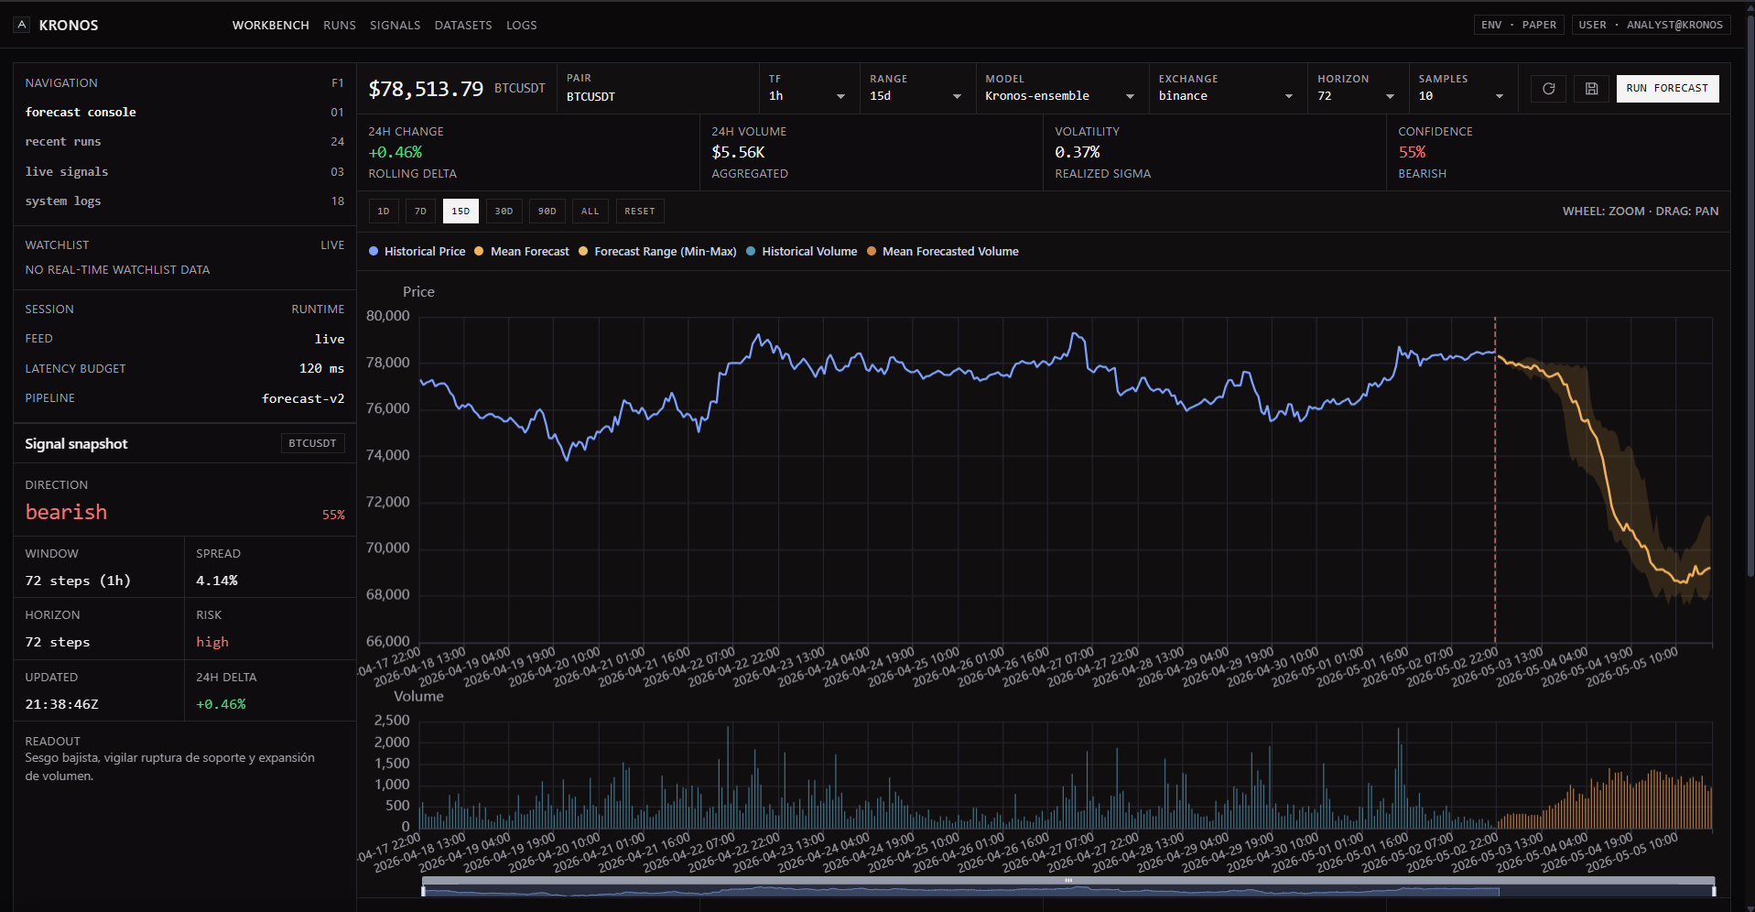Open system logs in navigation
1755x912 pixels.
click(185, 201)
